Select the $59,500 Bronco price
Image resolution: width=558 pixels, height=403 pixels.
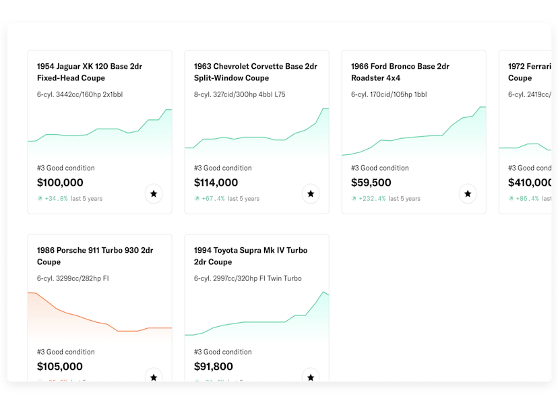pyautogui.click(x=371, y=183)
